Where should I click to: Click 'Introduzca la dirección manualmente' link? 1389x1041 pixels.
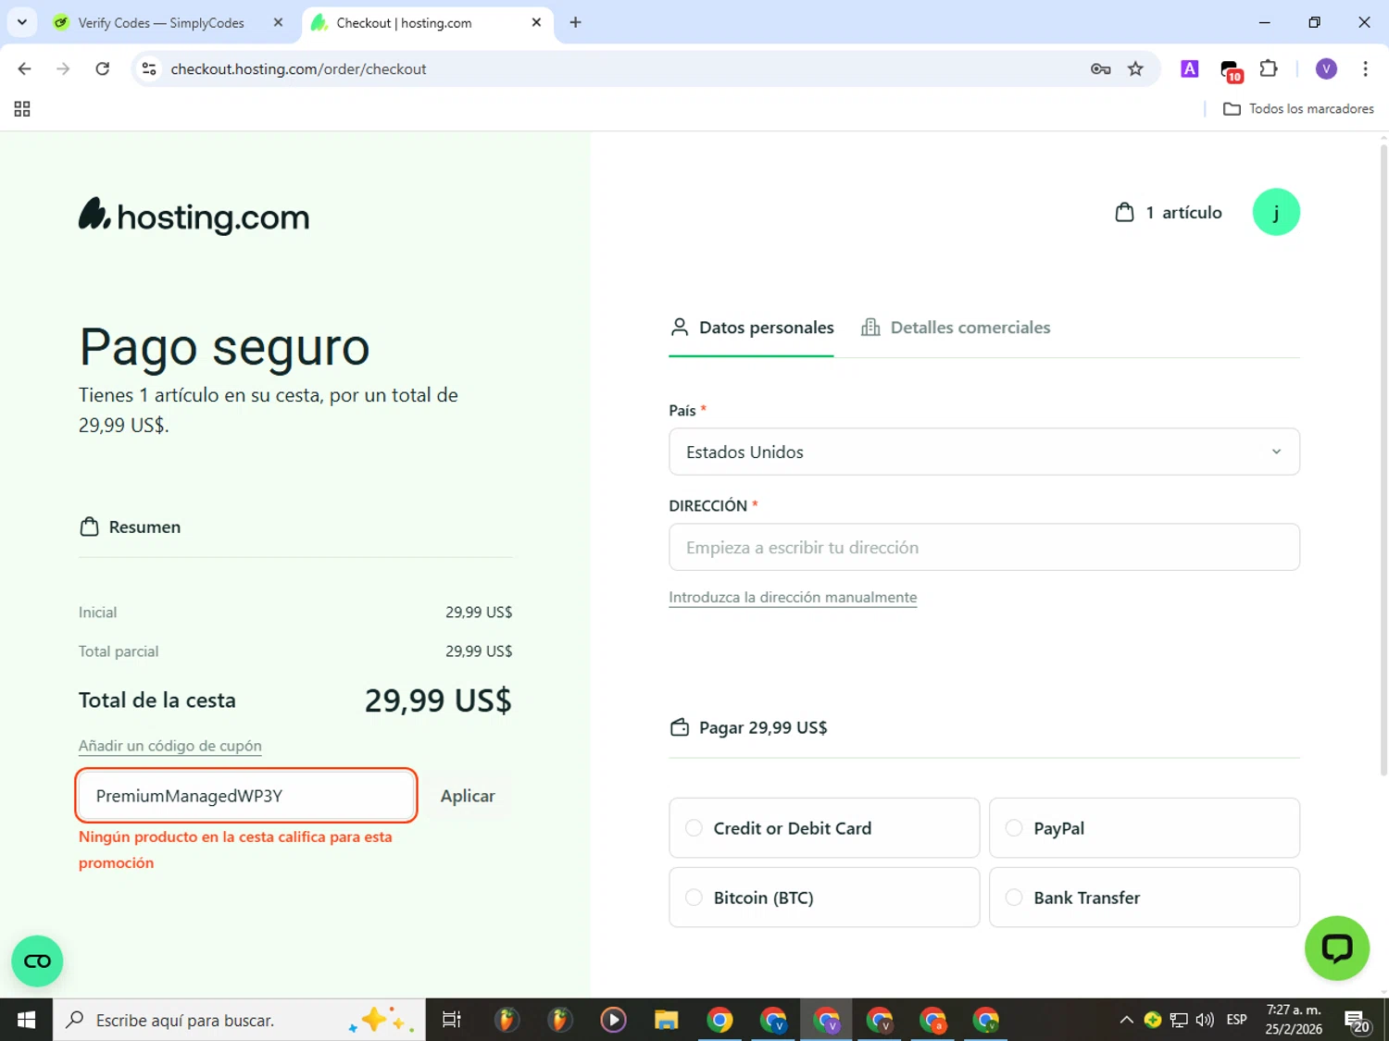pyautogui.click(x=793, y=598)
